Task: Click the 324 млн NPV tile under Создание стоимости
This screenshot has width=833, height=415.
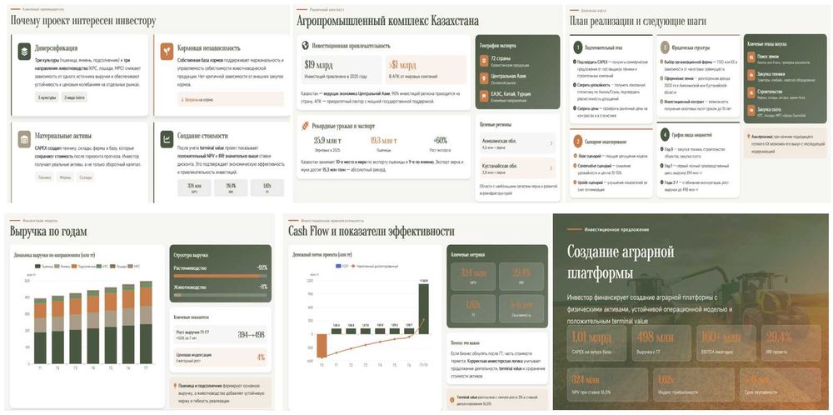Action: pyautogui.click(x=194, y=187)
